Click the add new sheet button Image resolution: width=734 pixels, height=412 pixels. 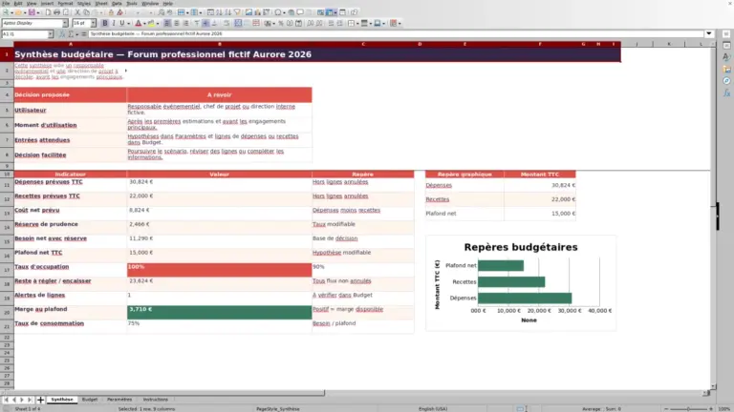(40, 400)
